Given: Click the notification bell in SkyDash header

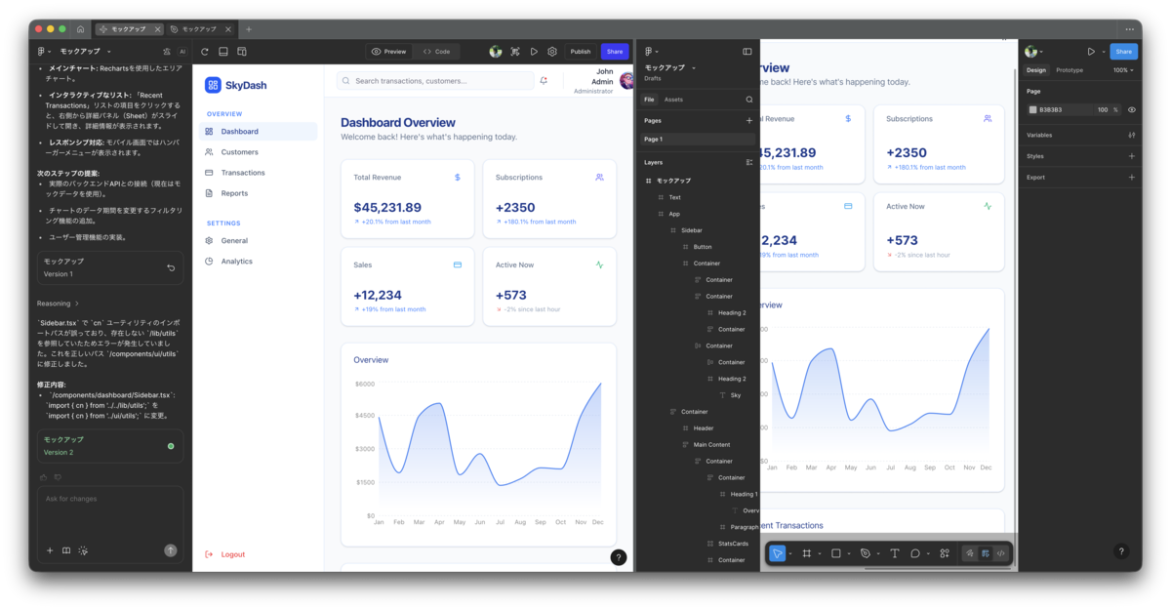Looking at the screenshot, I should 544,81.
